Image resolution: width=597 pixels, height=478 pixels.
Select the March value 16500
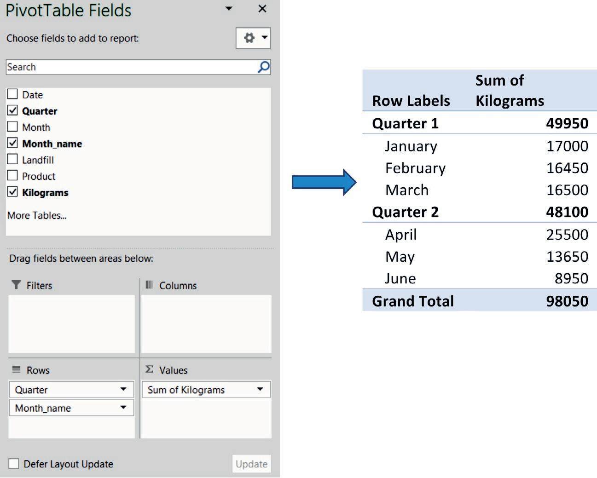[x=567, y=190]
